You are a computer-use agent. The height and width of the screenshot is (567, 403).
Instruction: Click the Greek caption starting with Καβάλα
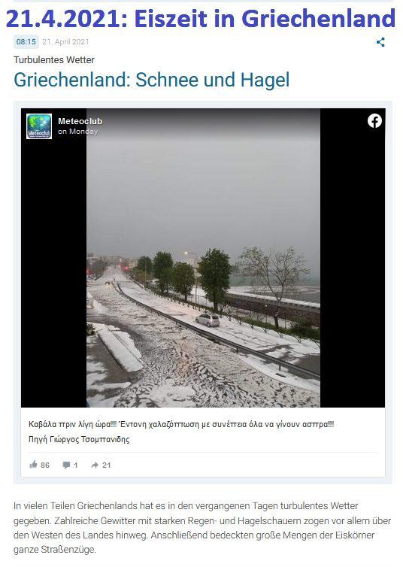click(181, 424)
